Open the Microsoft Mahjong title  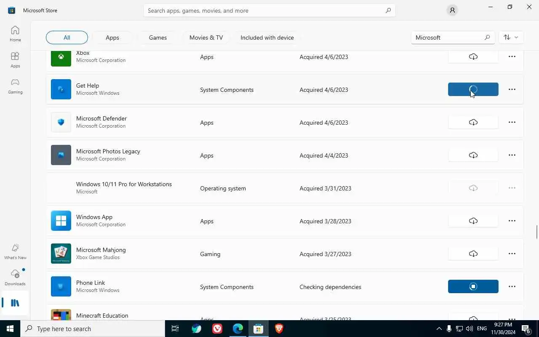pos(101,250)
